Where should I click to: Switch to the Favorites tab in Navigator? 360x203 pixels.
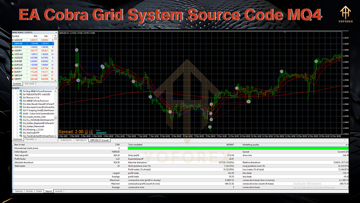(x=30, y=139)
